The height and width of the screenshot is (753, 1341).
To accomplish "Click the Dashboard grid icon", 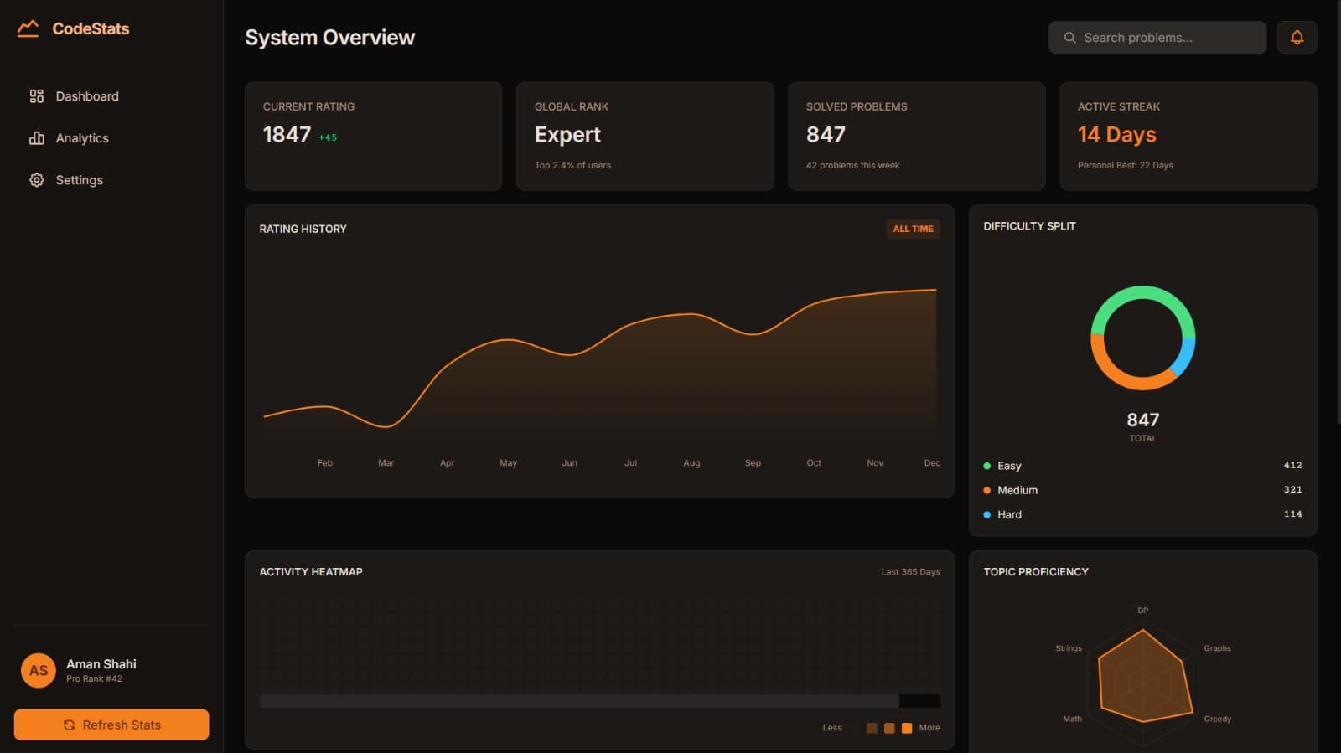I will (x=36, y=96).
